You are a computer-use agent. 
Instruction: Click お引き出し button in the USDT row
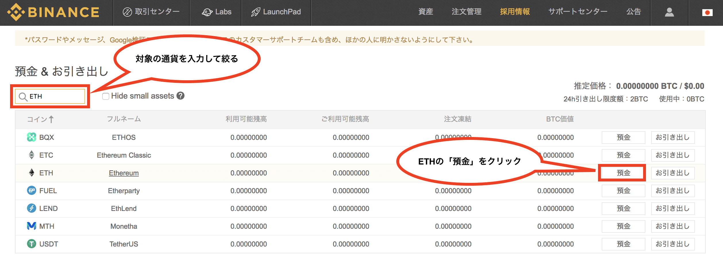coord(673,244)
